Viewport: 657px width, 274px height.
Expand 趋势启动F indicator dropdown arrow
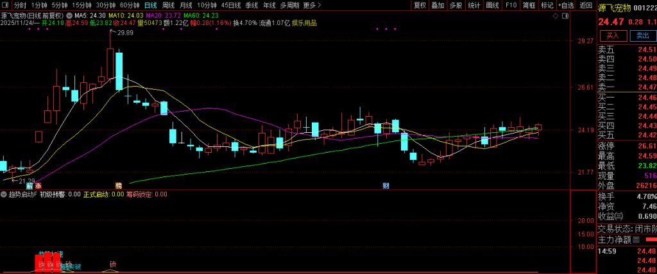tap(4, 194)
